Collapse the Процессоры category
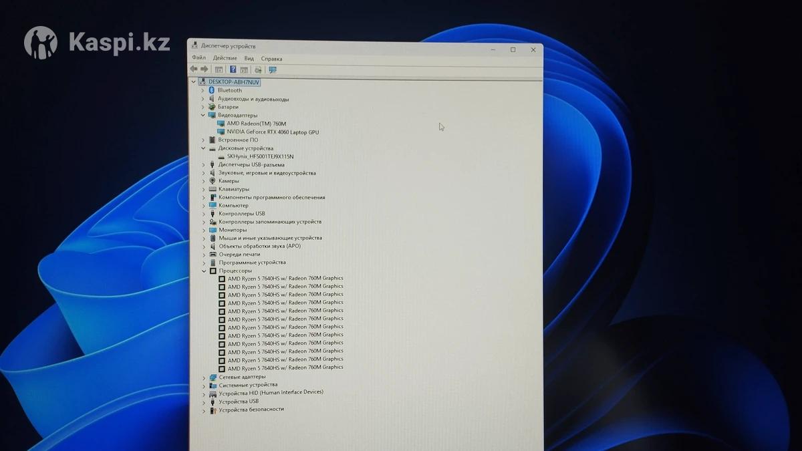802x451 pixels. (x=204, y=271)
